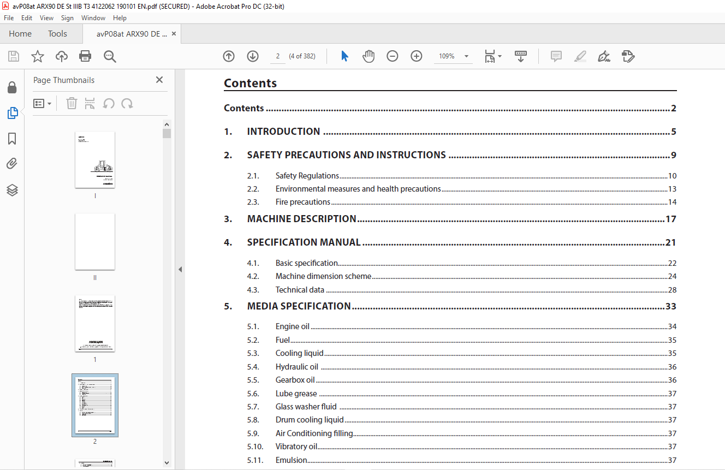725x470 pixels.
Task: Open the File menu
Action: coord(9,18)
